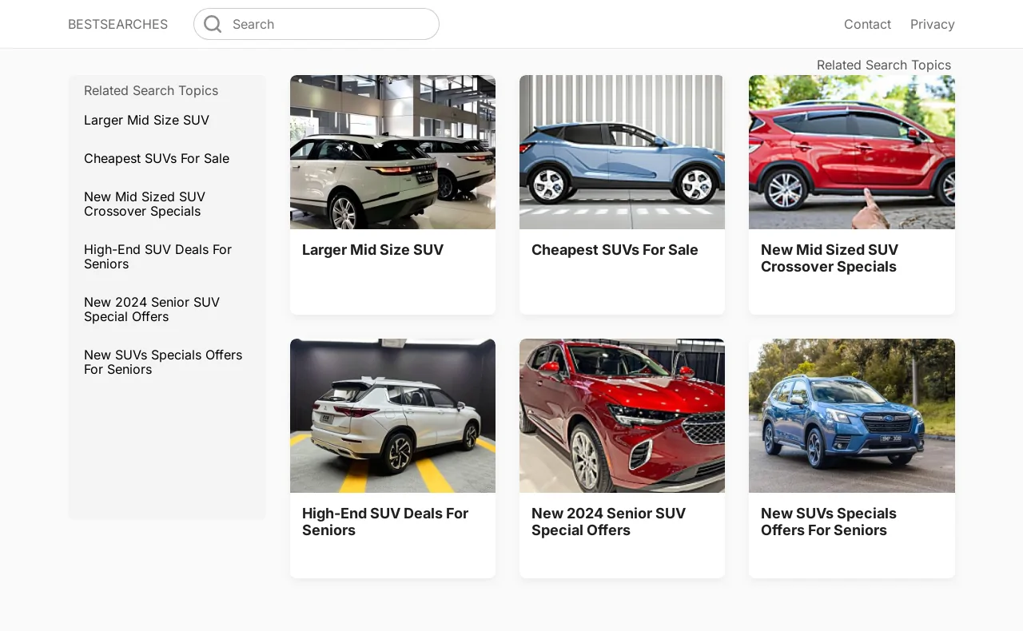
Task: Select Larger Mid Size SUV in sidebar
Action: coord(146,121)
